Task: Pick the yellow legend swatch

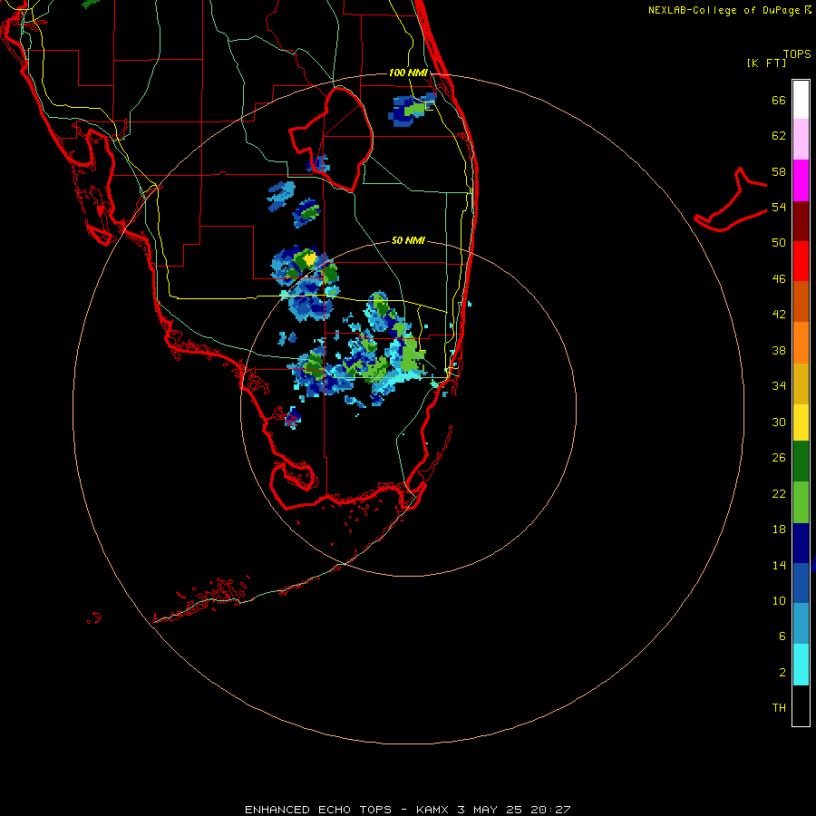Action: click(x=801, y=423)
